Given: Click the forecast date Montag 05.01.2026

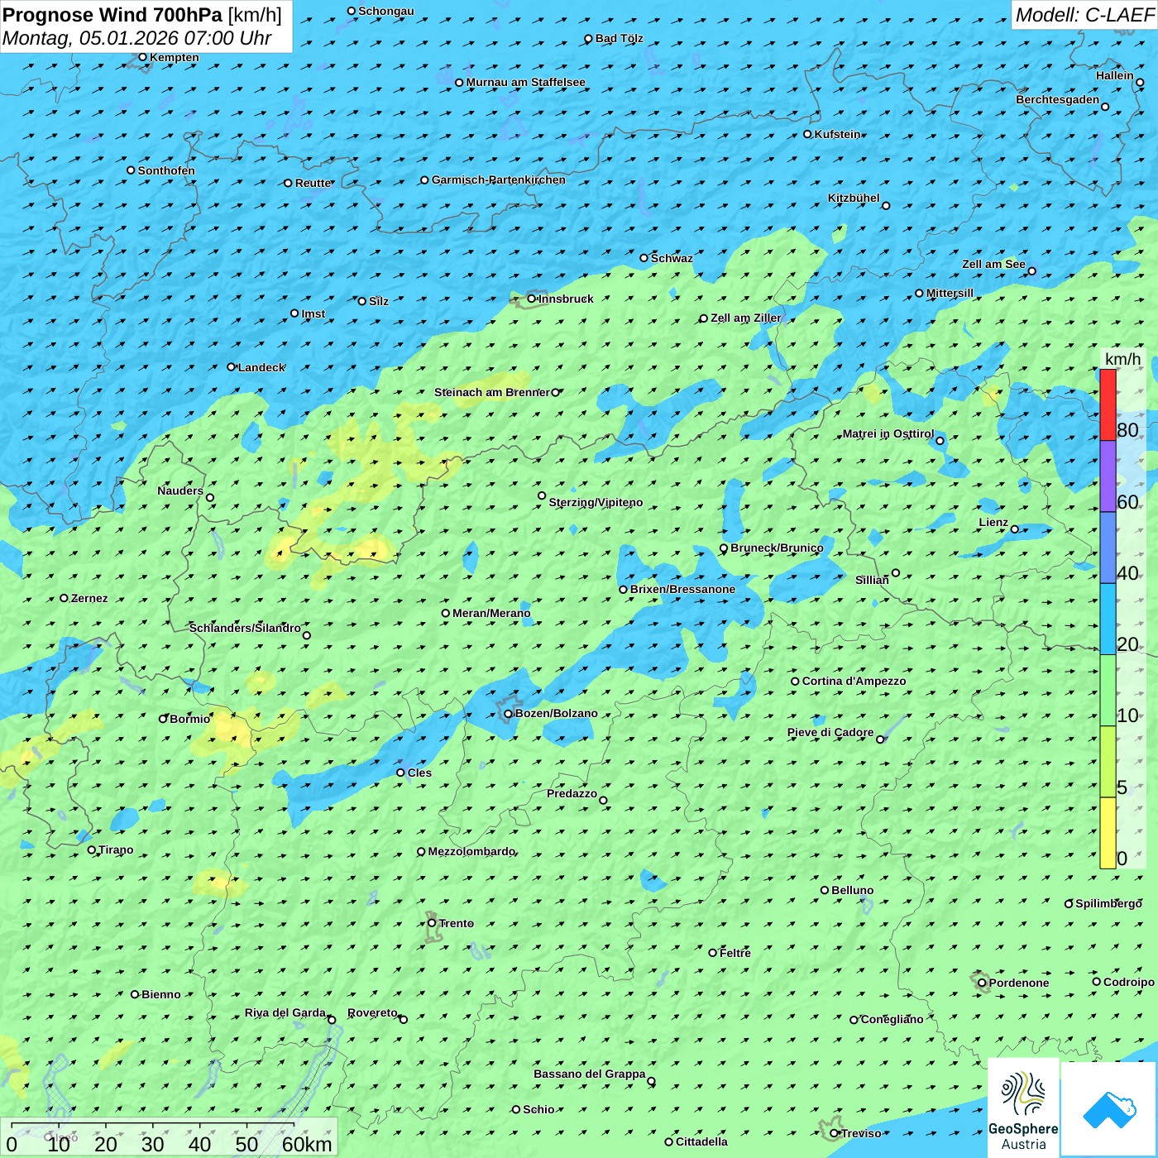Looking at the screenshot, I should click(137, 38).
